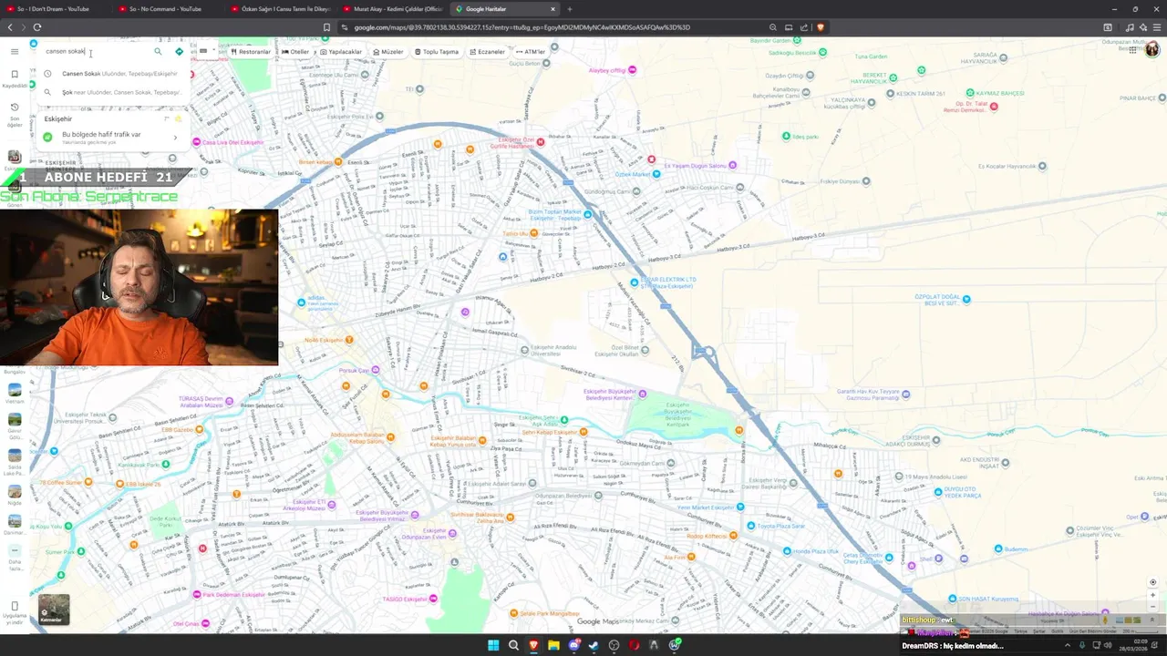Select the Eczaneler chip

(487, 52)
